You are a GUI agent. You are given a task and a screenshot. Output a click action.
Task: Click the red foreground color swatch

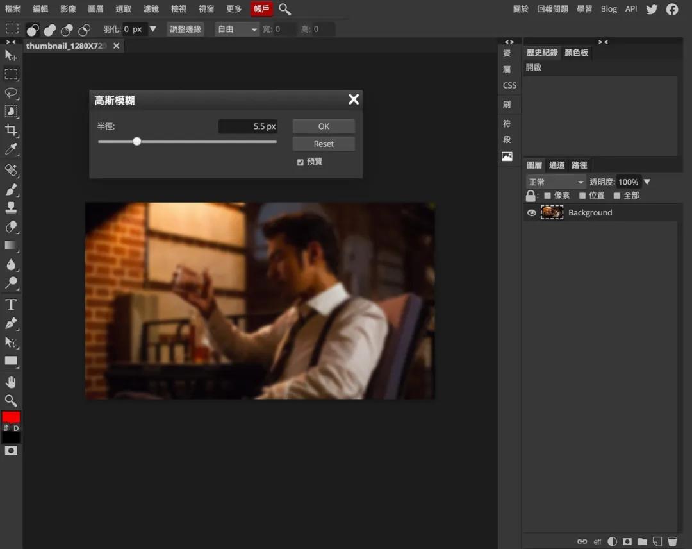click(x=10, y=417)
